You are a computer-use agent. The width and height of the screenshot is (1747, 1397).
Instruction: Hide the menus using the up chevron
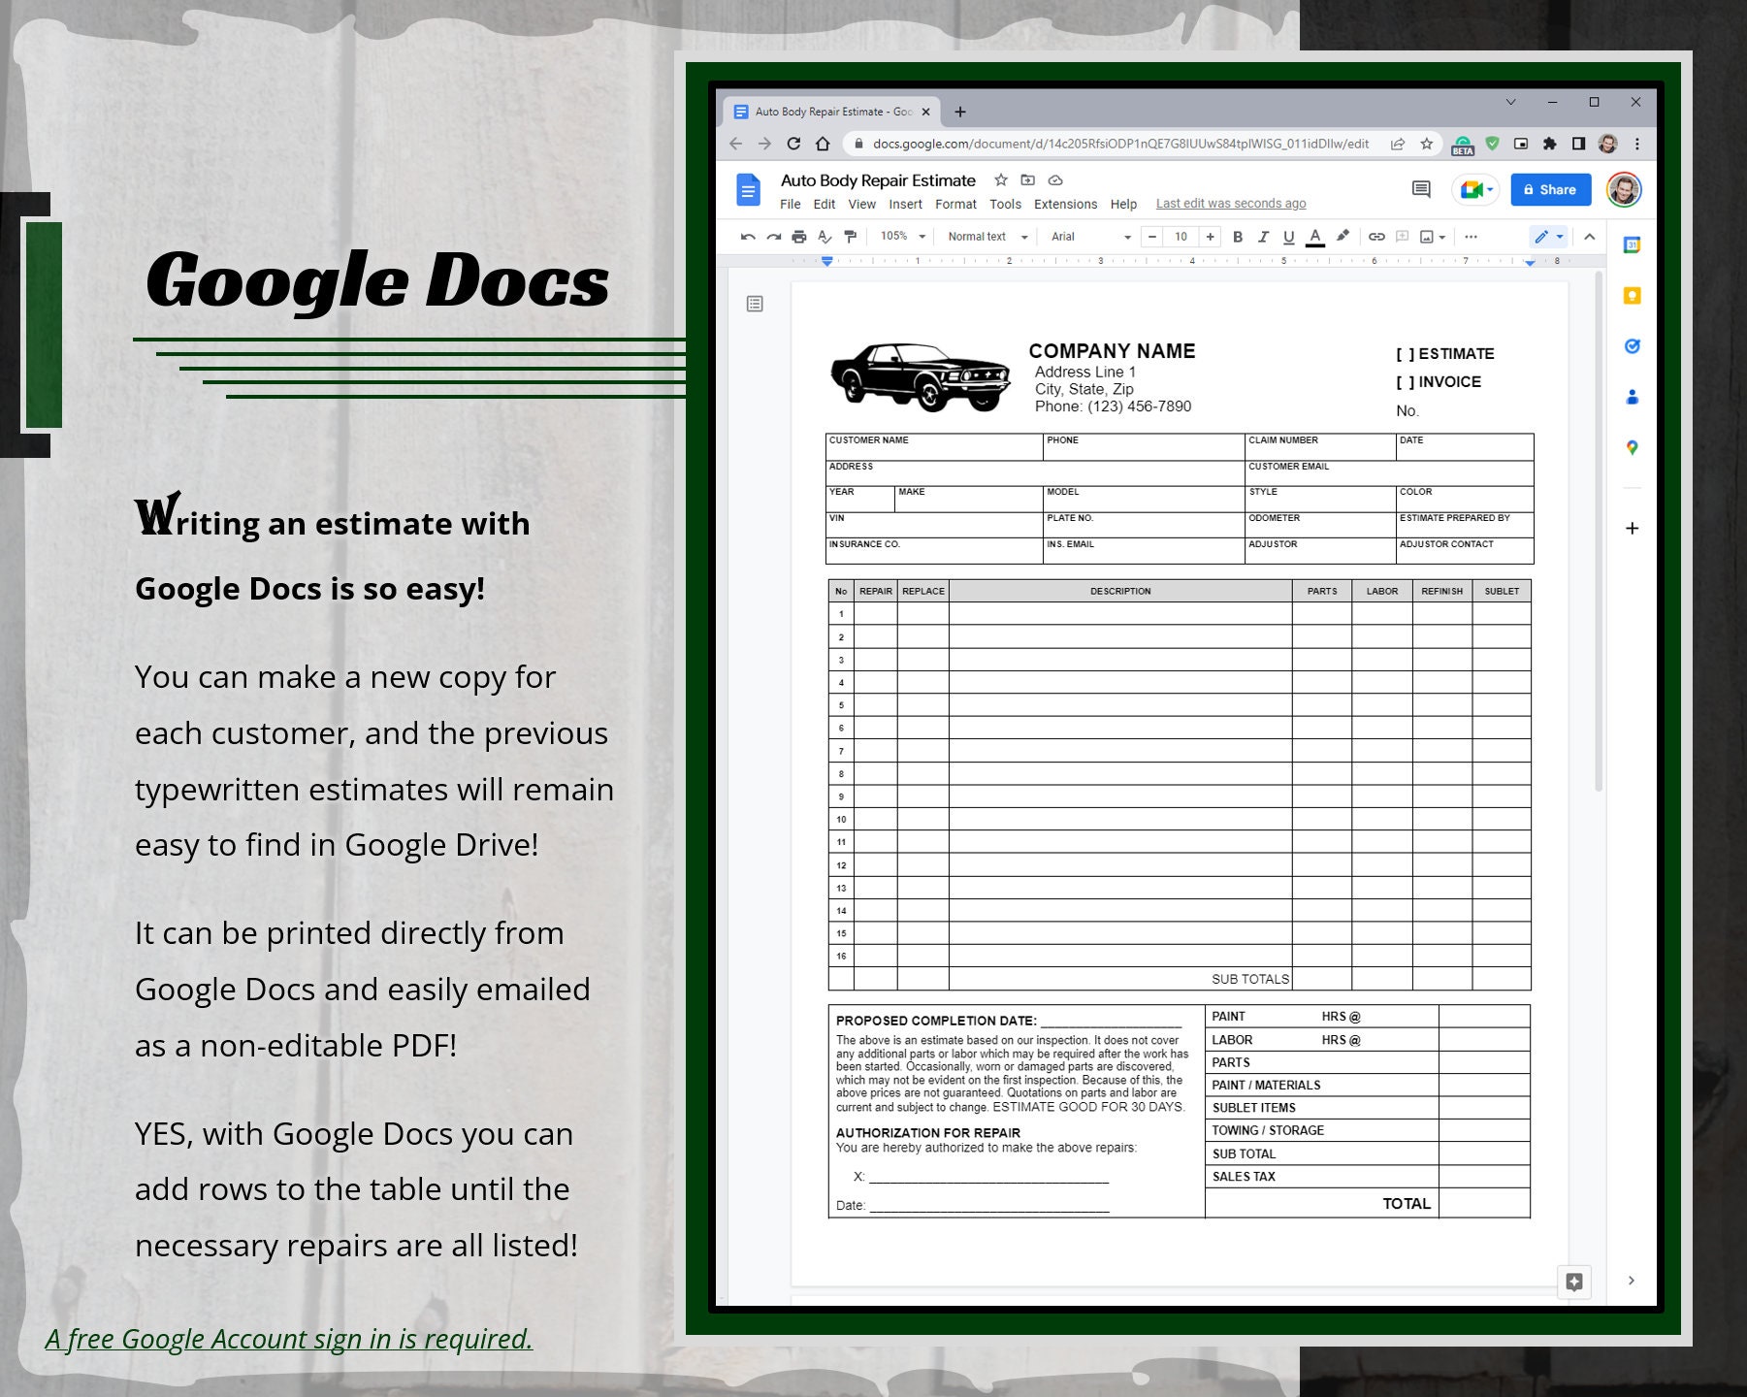(1589, 237)
